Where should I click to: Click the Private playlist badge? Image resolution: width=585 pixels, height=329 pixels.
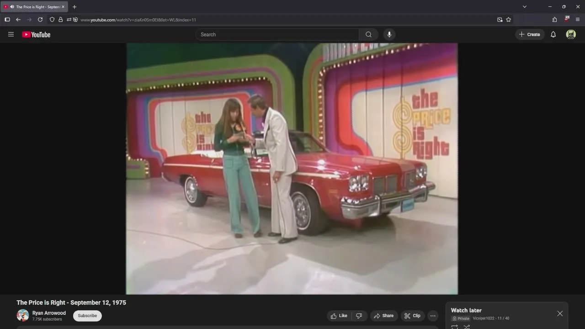pos(461,318)
